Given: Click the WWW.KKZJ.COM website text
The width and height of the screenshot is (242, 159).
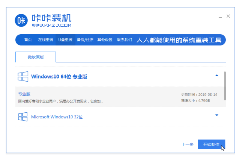Looking at the screenshot, I should [52, 25].
